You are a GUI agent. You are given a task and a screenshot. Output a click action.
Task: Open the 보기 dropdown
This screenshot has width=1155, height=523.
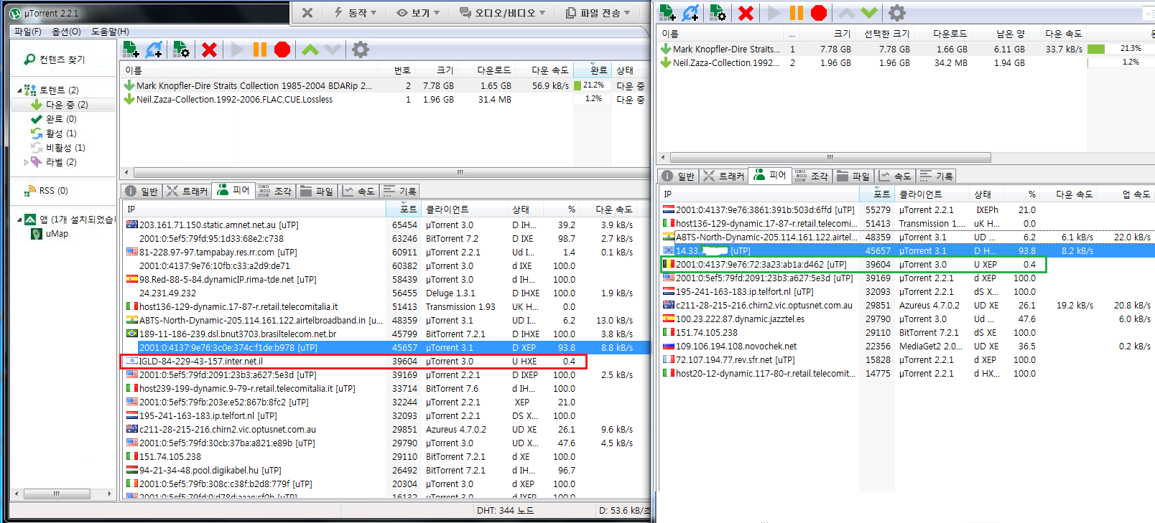(419, 13)
